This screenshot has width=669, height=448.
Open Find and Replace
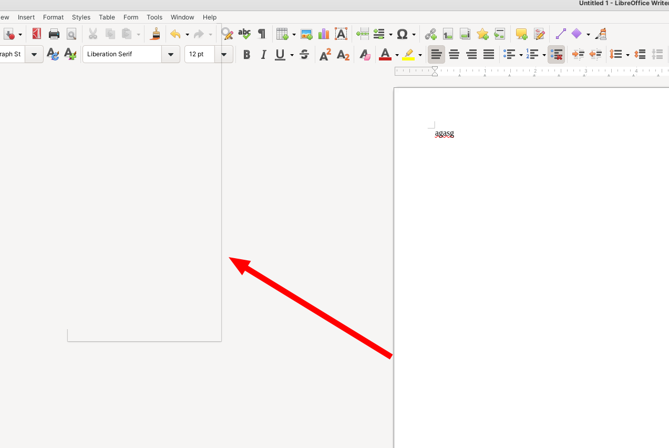coord(227,34)
